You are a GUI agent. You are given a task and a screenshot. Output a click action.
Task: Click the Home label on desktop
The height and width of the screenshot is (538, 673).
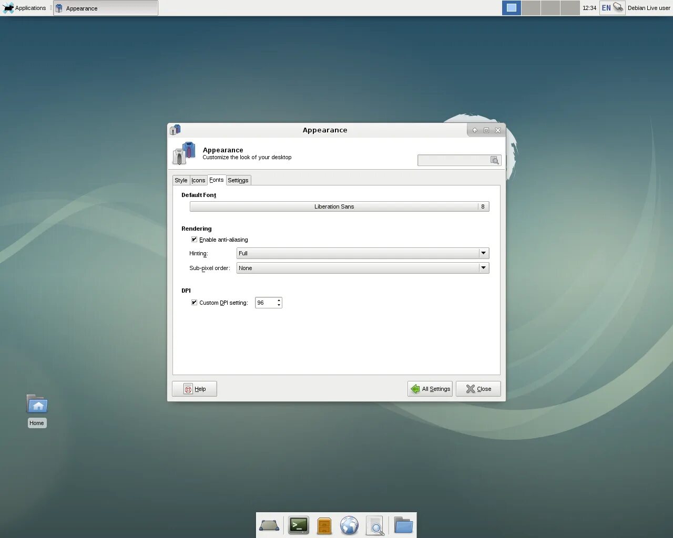click(37, 423)
